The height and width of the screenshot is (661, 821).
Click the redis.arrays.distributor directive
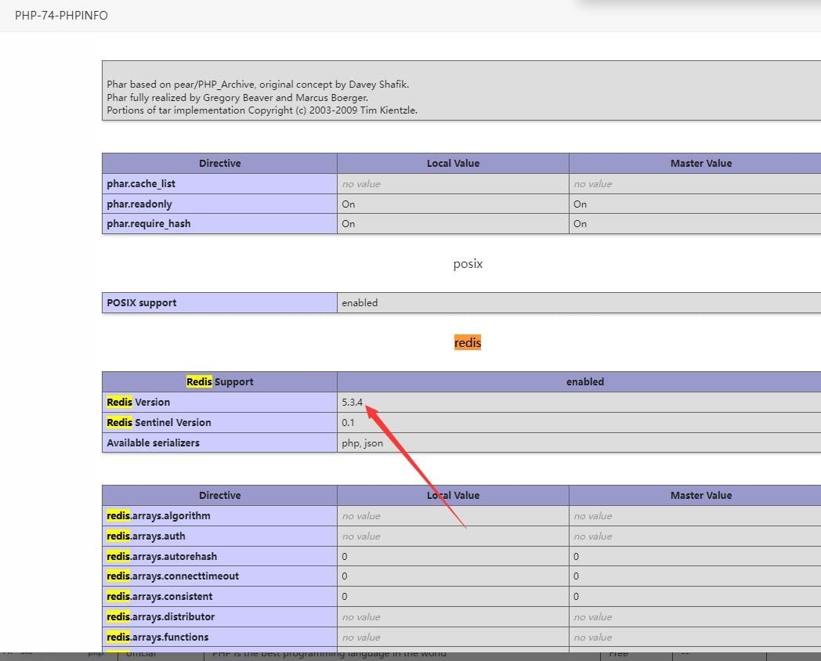161,616
